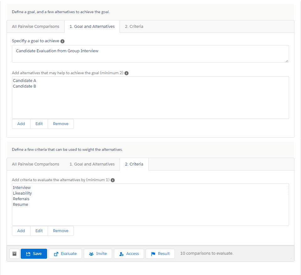This screenshot has width=301, height=275.
Task: Click in the goal text field
Action: (150, 54)
